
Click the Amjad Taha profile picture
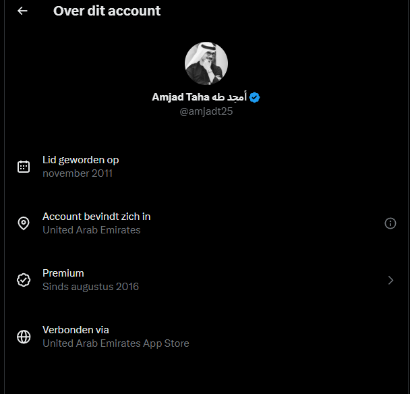click(x=206, y=63)
